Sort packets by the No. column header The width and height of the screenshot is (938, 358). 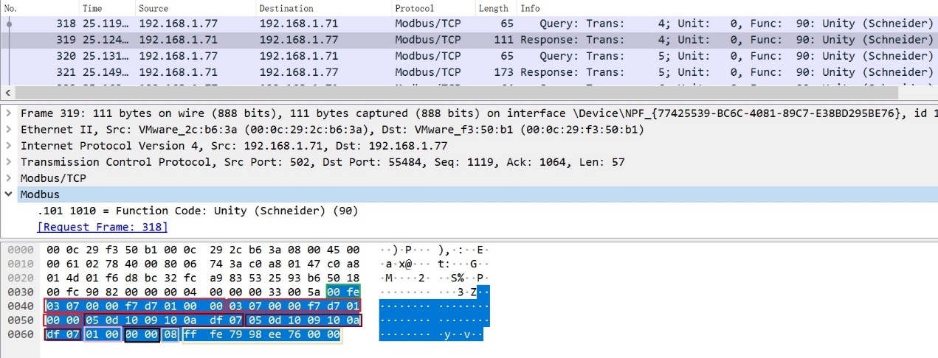[38, 8]
